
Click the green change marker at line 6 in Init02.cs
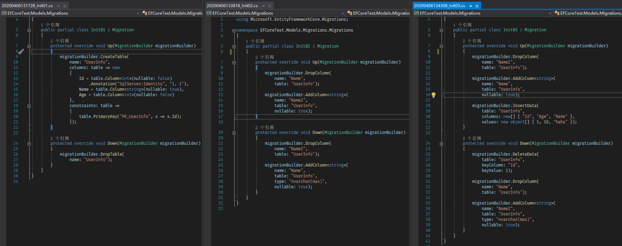click(230, 52)
